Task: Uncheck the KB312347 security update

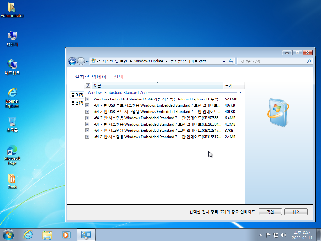Action: [87, 130]
